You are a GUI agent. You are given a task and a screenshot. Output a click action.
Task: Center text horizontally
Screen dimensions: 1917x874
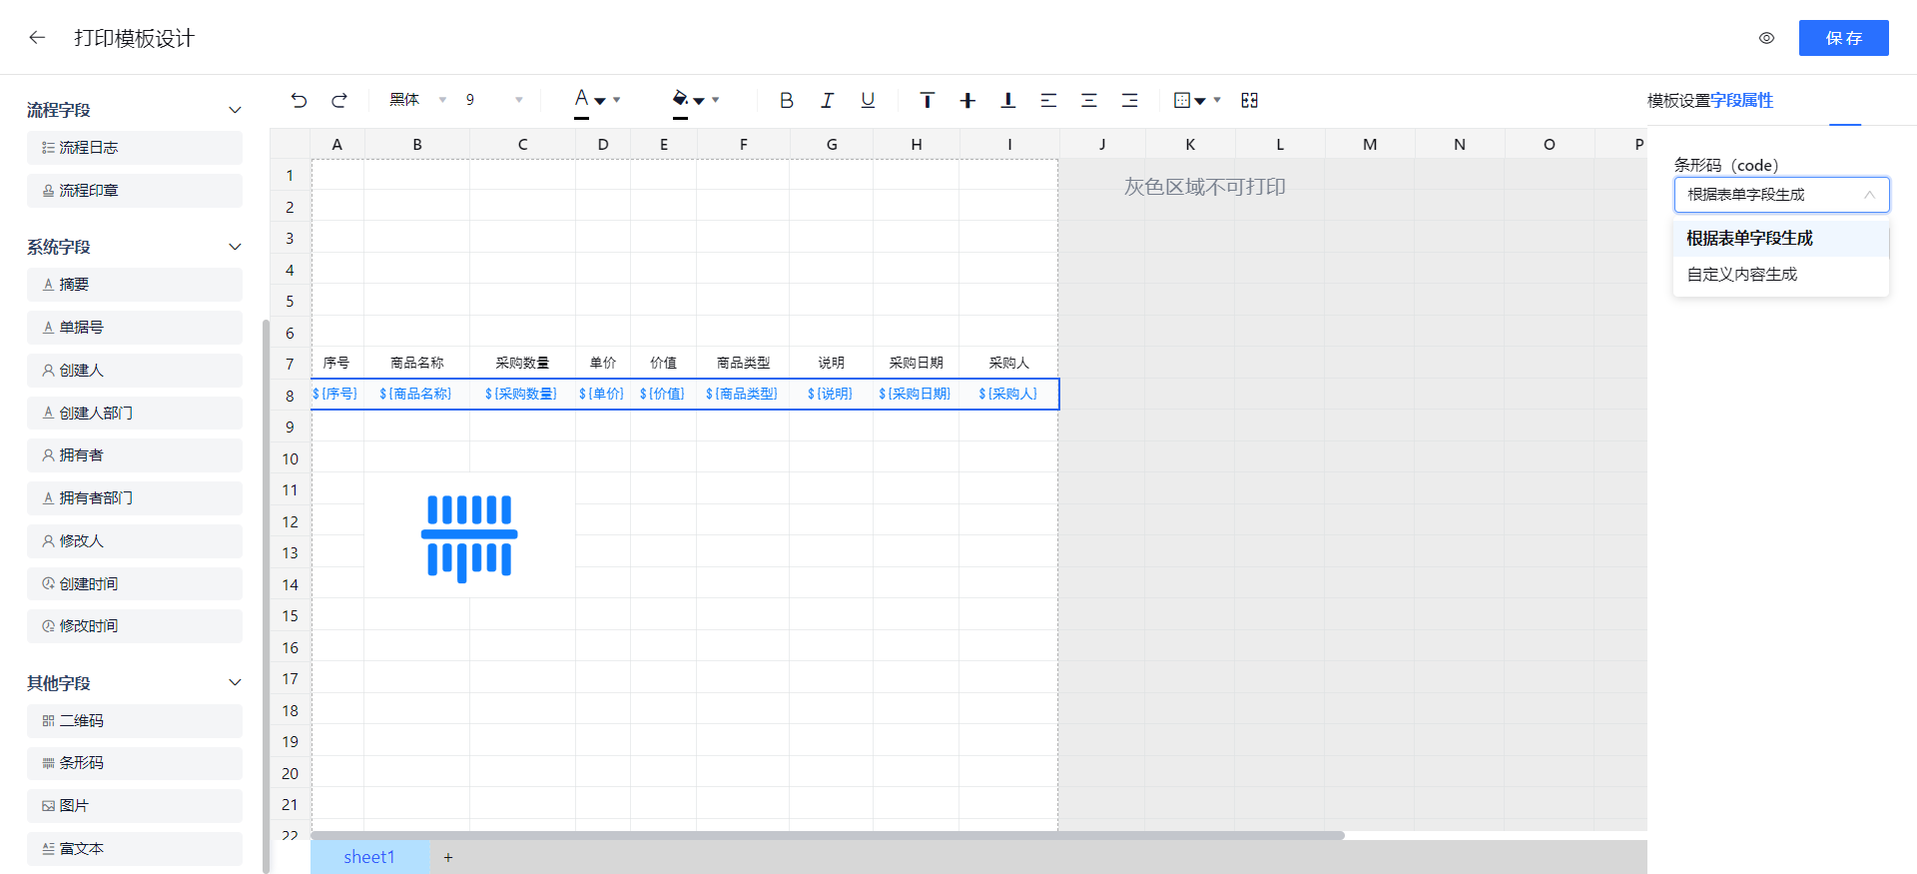(1089, 100)
